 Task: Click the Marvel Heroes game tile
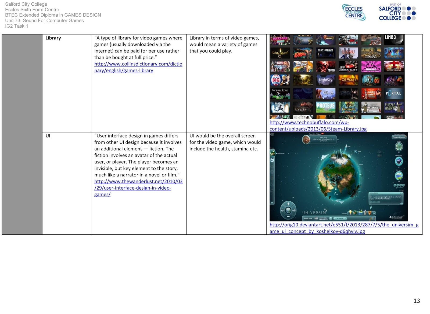point(280,67)
